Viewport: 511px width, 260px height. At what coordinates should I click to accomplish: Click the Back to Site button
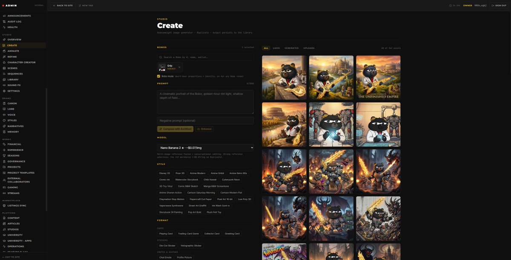tap(63, 6)
